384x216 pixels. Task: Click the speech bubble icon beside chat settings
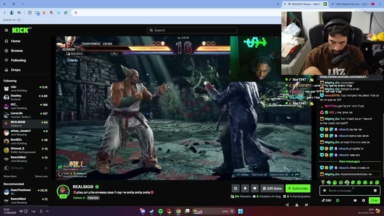tap(355, 200)
